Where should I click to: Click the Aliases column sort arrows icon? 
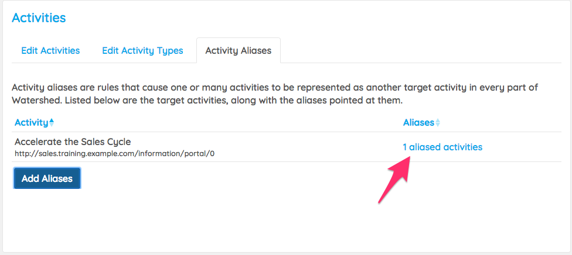click(x=437, y=123)
